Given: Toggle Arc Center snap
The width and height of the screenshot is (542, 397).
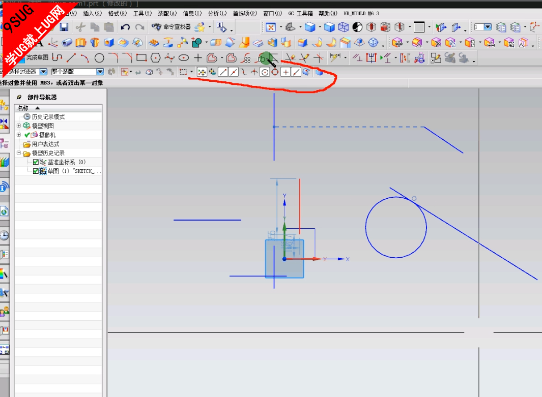Looking at the screenshot, I should 265,72.
